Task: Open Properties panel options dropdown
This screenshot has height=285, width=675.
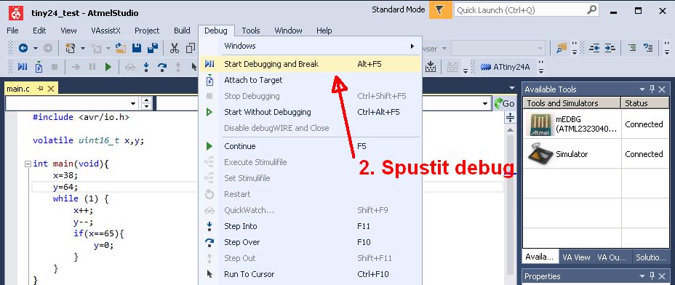Action: [x=642, y=276]
